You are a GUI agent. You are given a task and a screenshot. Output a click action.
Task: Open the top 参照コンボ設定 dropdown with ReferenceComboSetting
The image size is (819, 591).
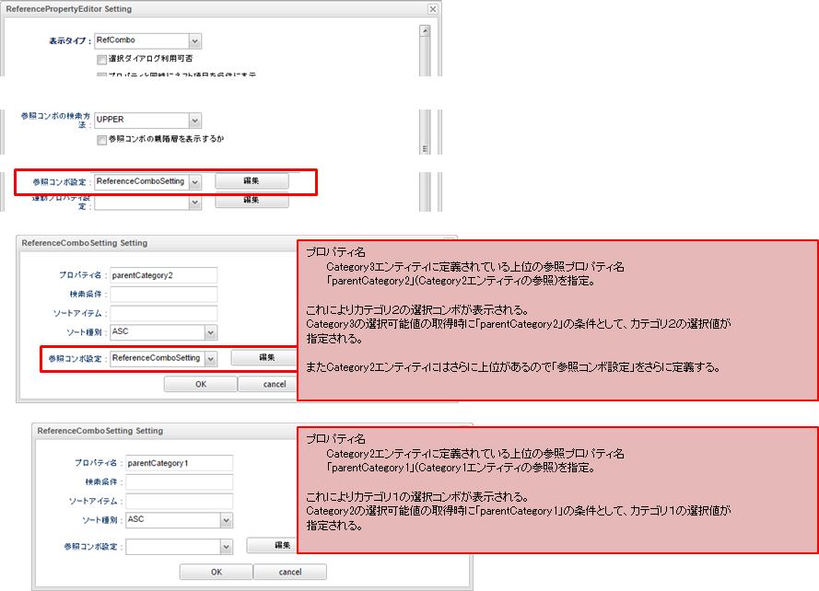click(x=195, y=180)
